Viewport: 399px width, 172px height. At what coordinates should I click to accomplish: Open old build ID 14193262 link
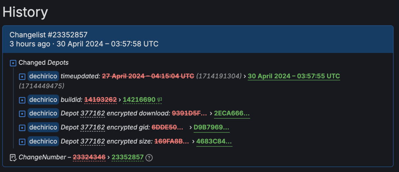(x=100, y=100)
